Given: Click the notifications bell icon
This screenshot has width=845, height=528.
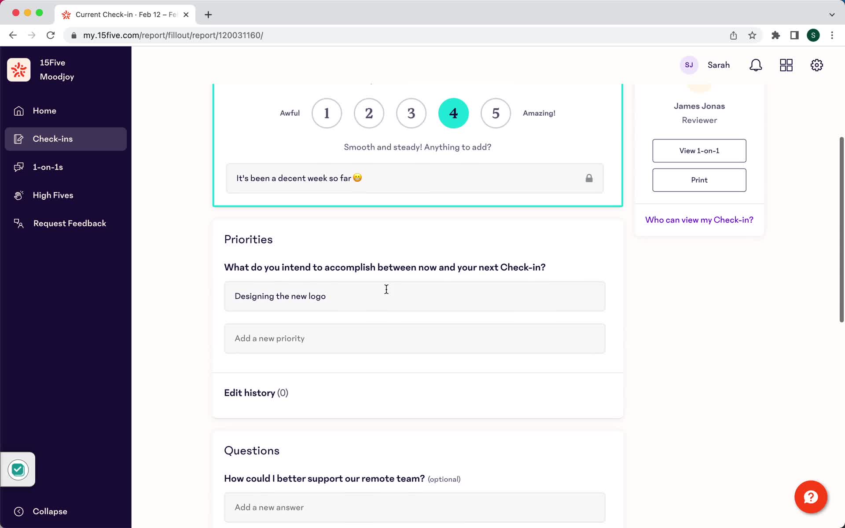Looking at the screenshot, I should pos(756,65).
